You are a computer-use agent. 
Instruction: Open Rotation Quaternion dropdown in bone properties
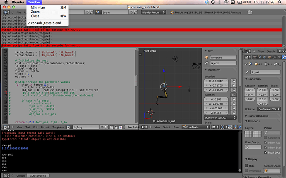[269, 109]
